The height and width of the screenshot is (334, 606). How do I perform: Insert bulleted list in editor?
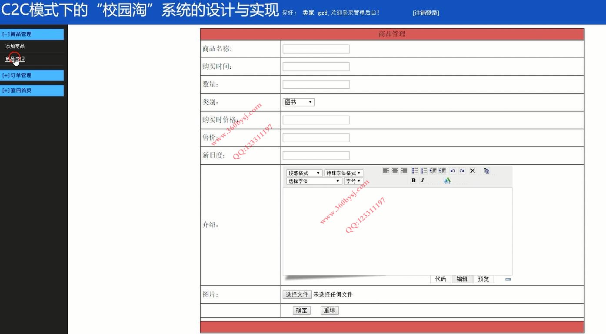[415, 171]
